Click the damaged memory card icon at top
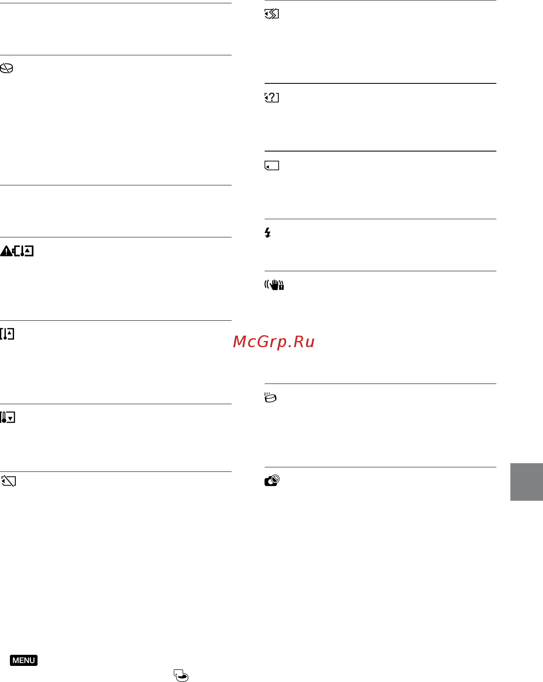Viewport: 543px width, 682px height. click(x=272, y=14)
